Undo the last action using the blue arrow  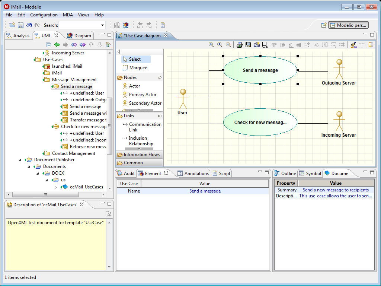(x=29, y=25)
